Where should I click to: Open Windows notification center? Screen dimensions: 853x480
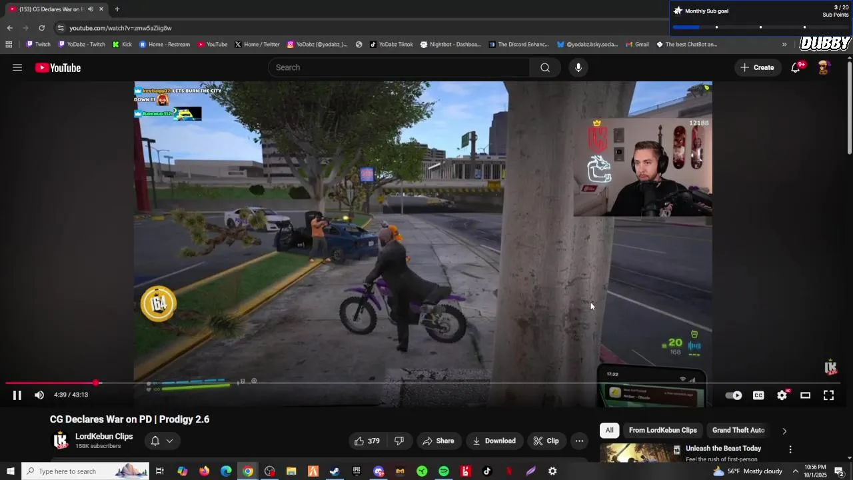(839, 471)
